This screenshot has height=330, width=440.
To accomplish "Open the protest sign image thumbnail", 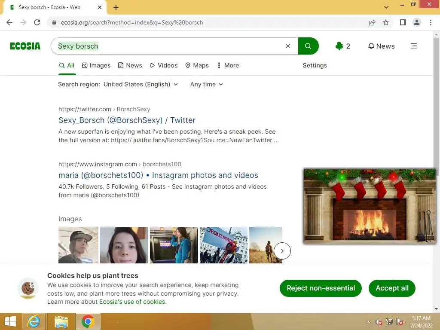I will [223, 245].
